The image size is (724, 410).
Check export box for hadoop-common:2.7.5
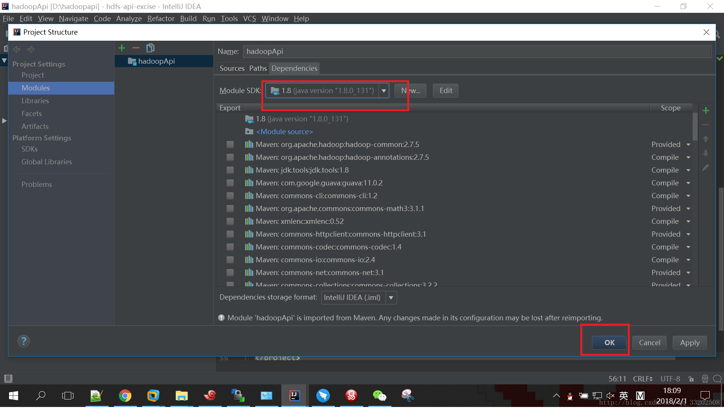pyautogui.click(x=230, y=145)
